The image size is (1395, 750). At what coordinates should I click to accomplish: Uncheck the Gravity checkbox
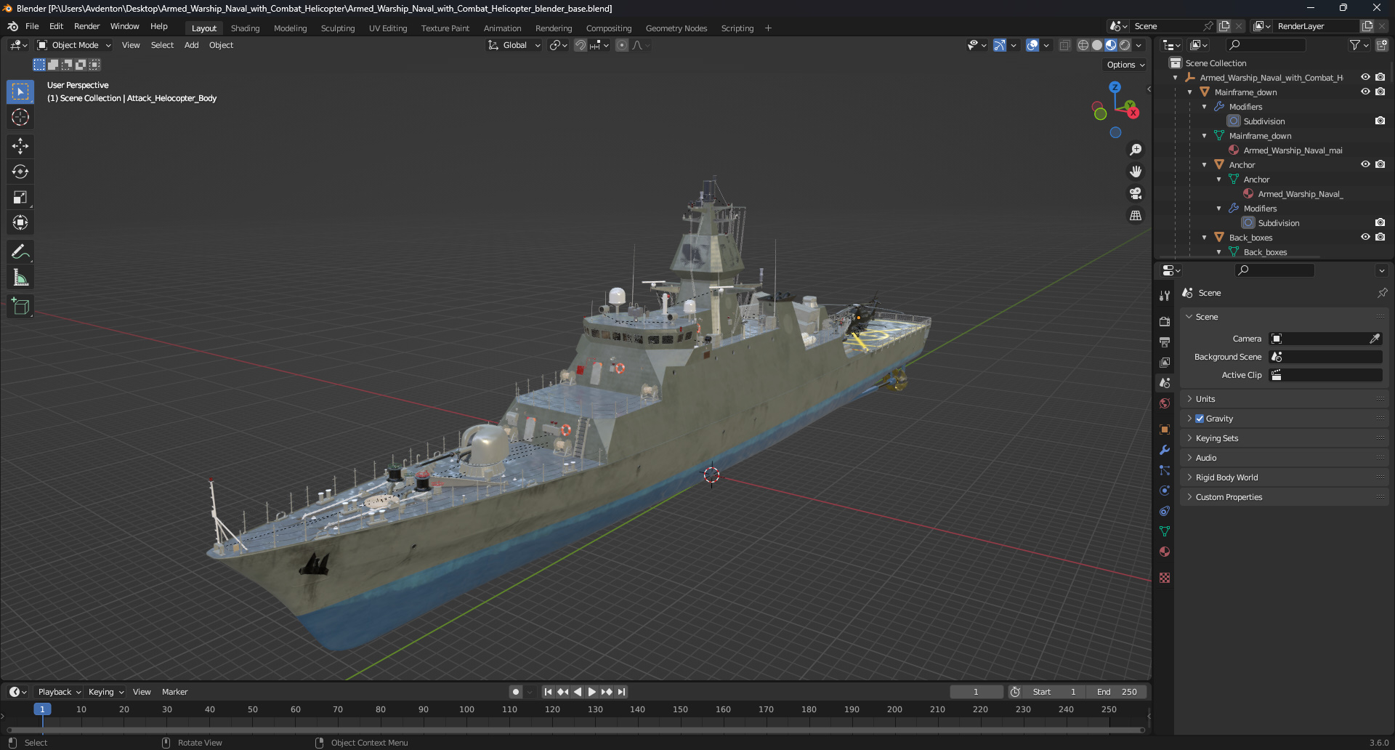[1200, 419]
